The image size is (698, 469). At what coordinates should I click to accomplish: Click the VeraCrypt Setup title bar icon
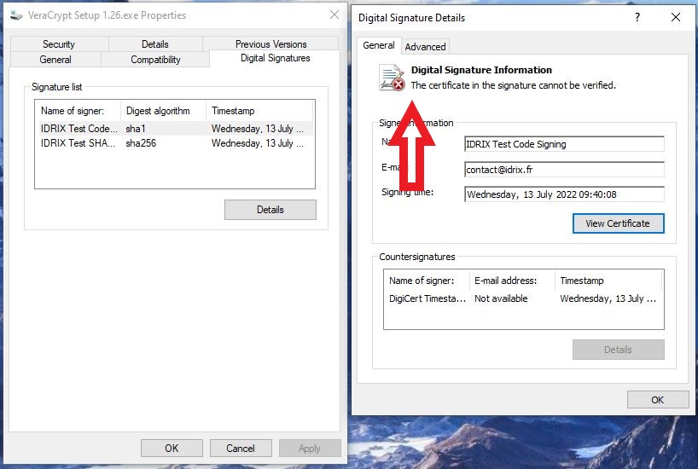click(x=16, y=15)
